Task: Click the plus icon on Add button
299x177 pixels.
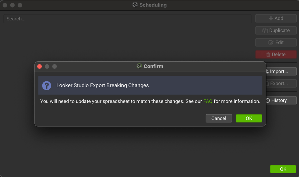Action: click(271, 19)
